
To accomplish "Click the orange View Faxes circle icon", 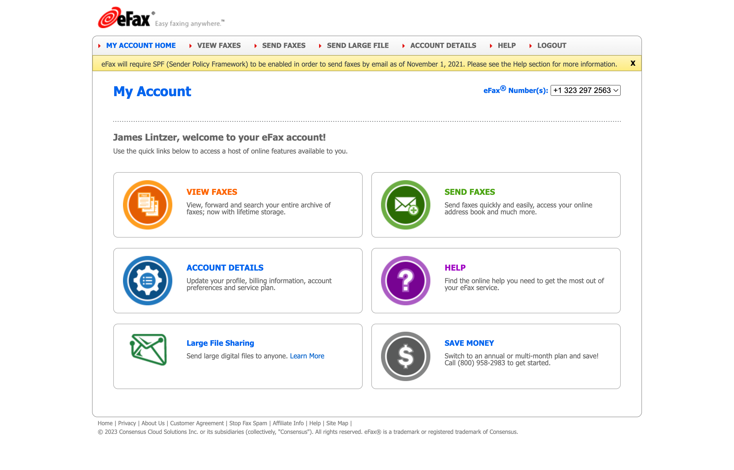I will click(147, 205).
